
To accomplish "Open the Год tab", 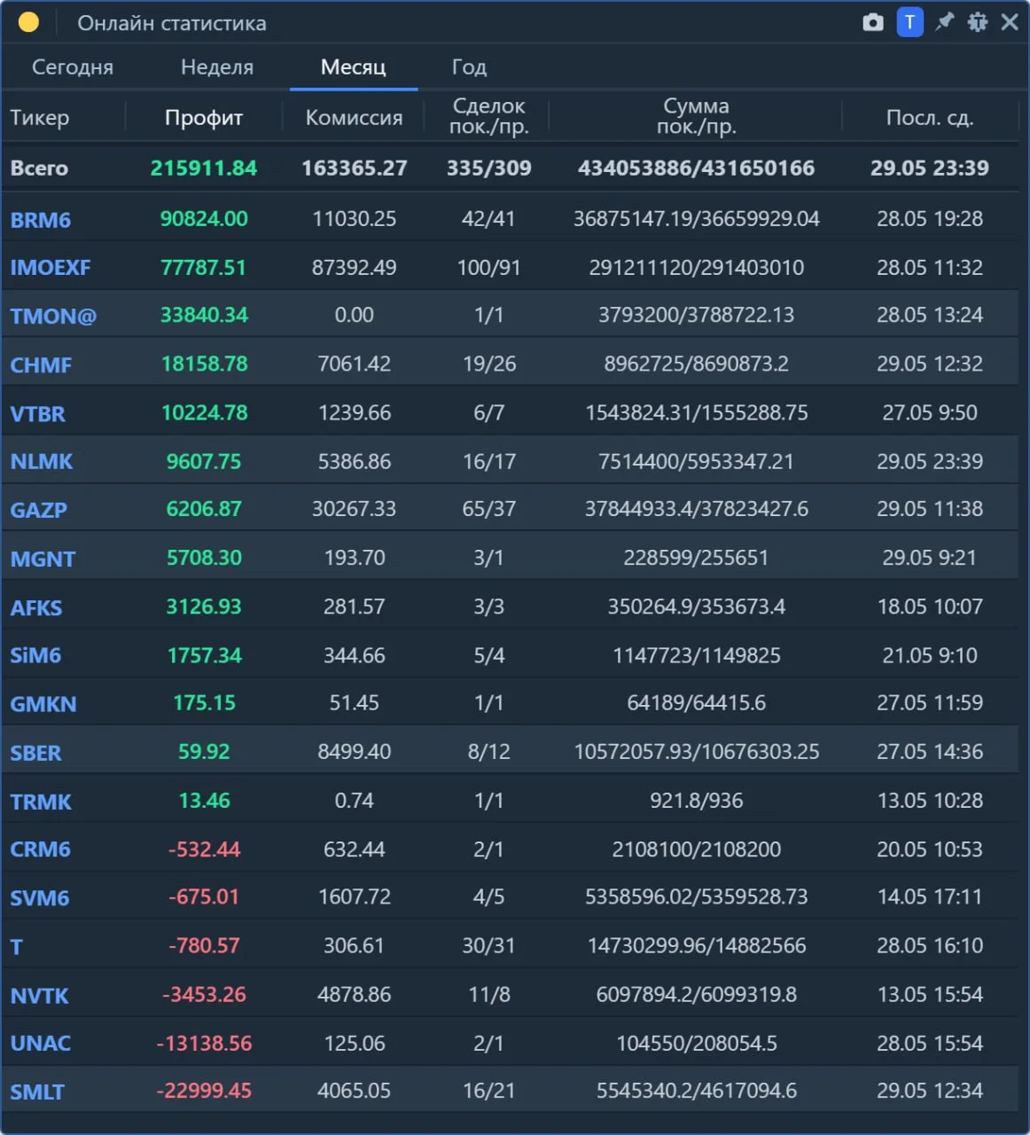I will click(469, 67).
